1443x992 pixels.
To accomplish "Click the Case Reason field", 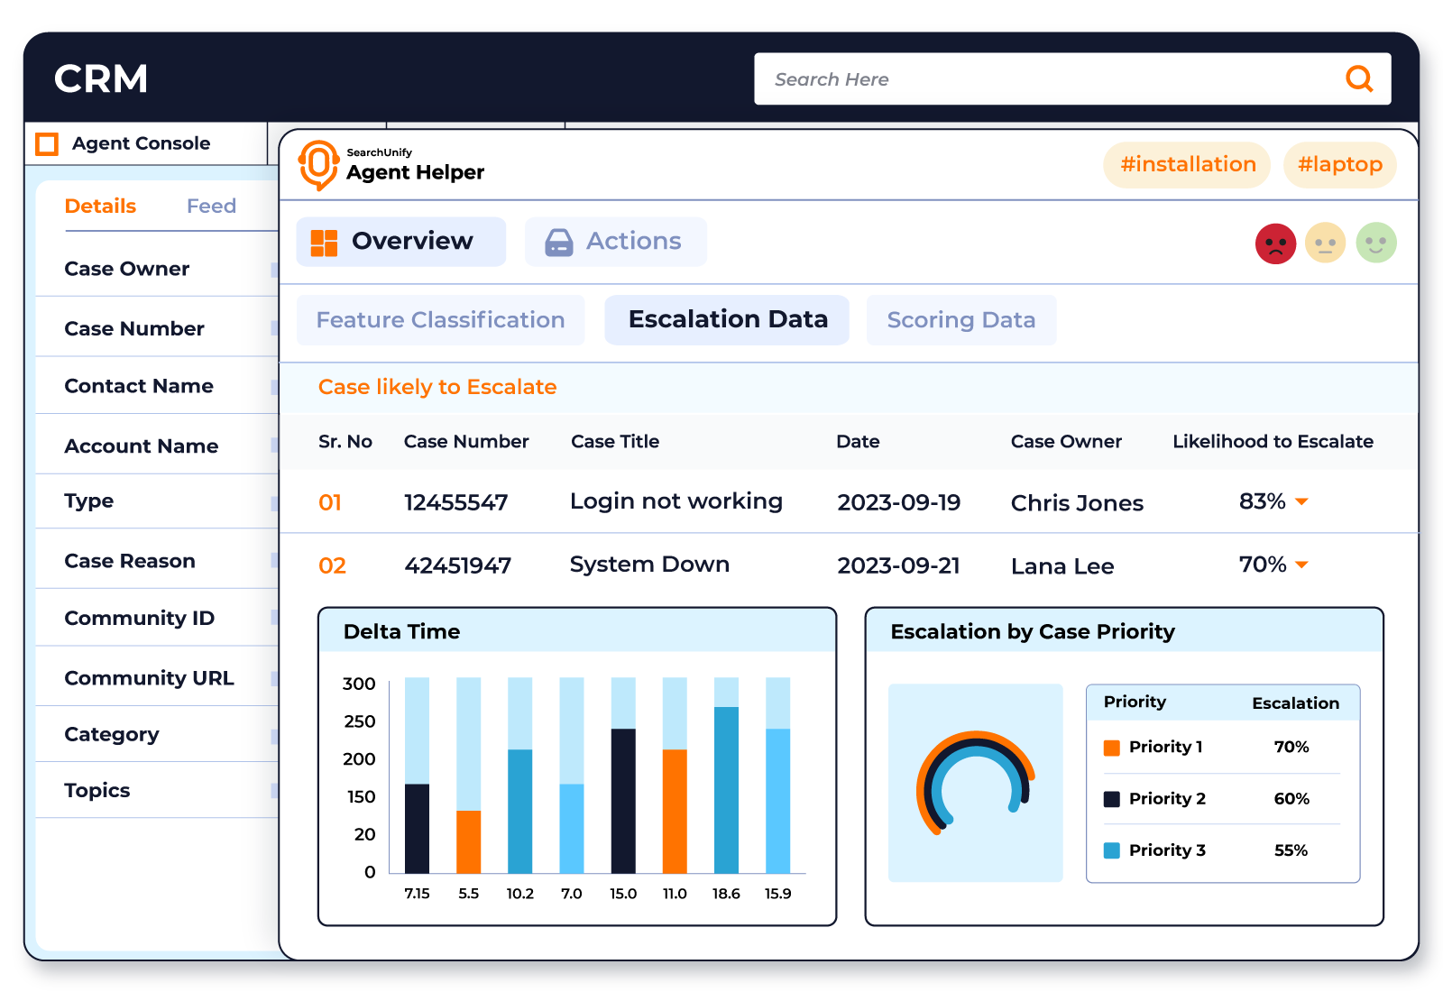I will (157, 561).
